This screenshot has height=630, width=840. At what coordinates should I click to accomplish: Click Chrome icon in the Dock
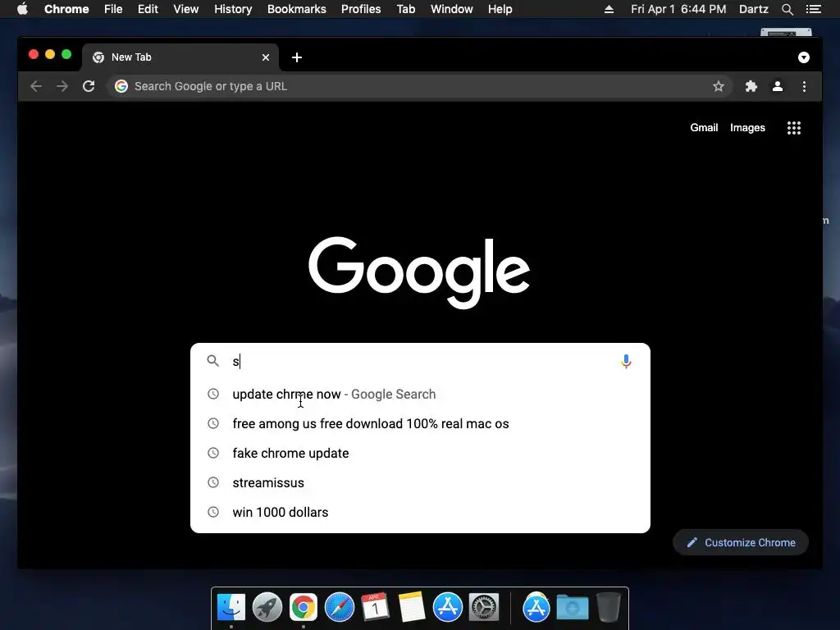click(304, 608)
